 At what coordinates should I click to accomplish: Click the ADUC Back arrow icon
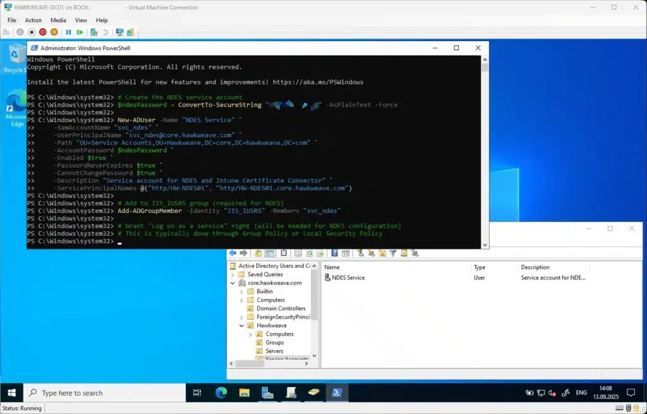click(233, 253)
